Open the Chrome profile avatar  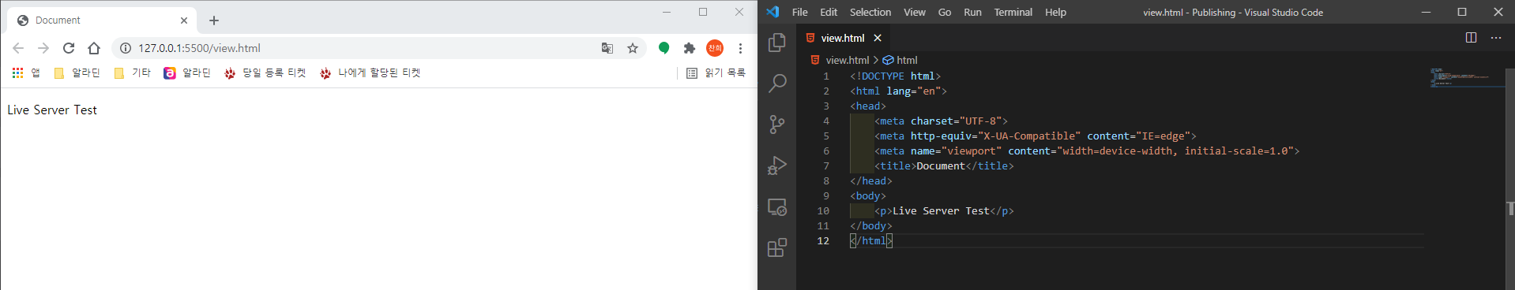tap(715, 48)
